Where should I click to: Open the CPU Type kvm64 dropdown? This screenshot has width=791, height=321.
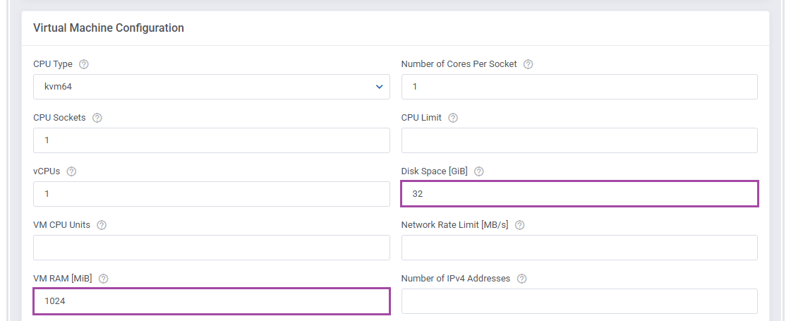tap(211, 87)
